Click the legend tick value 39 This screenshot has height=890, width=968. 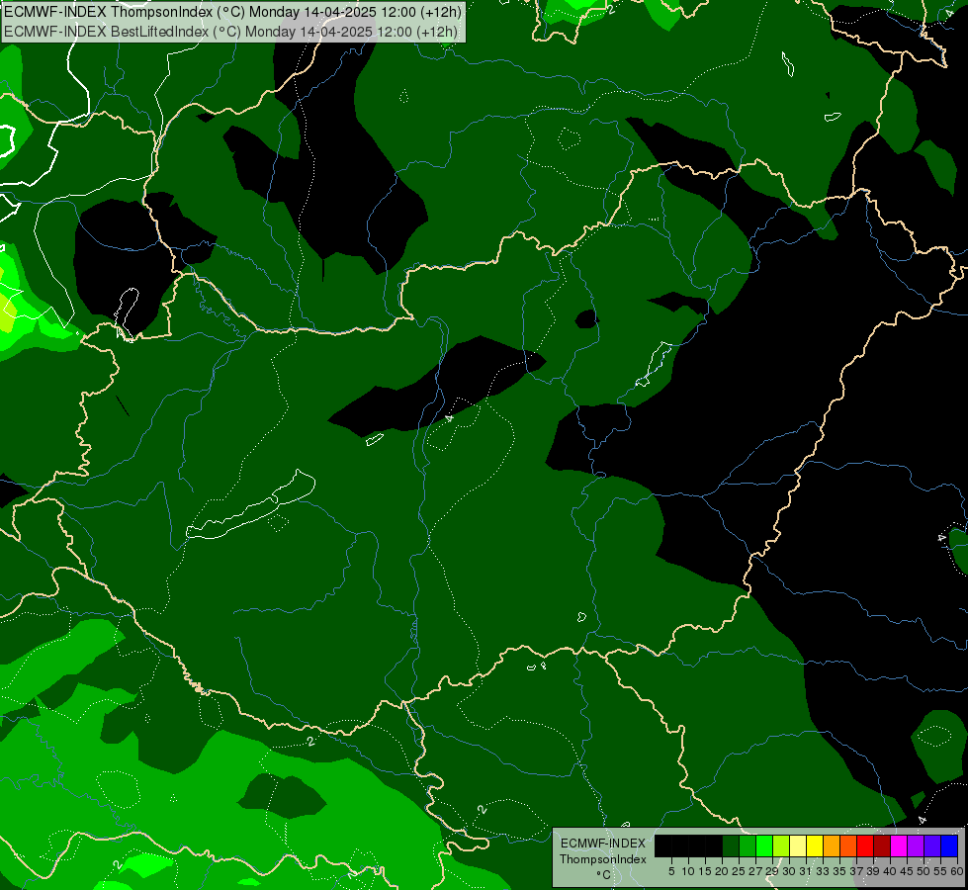873,871
